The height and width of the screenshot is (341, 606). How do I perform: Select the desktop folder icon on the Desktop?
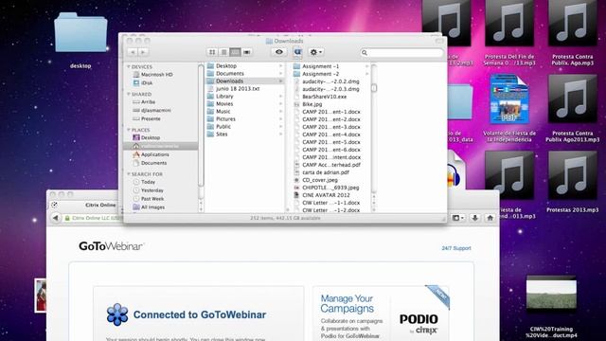pos(80,33)
